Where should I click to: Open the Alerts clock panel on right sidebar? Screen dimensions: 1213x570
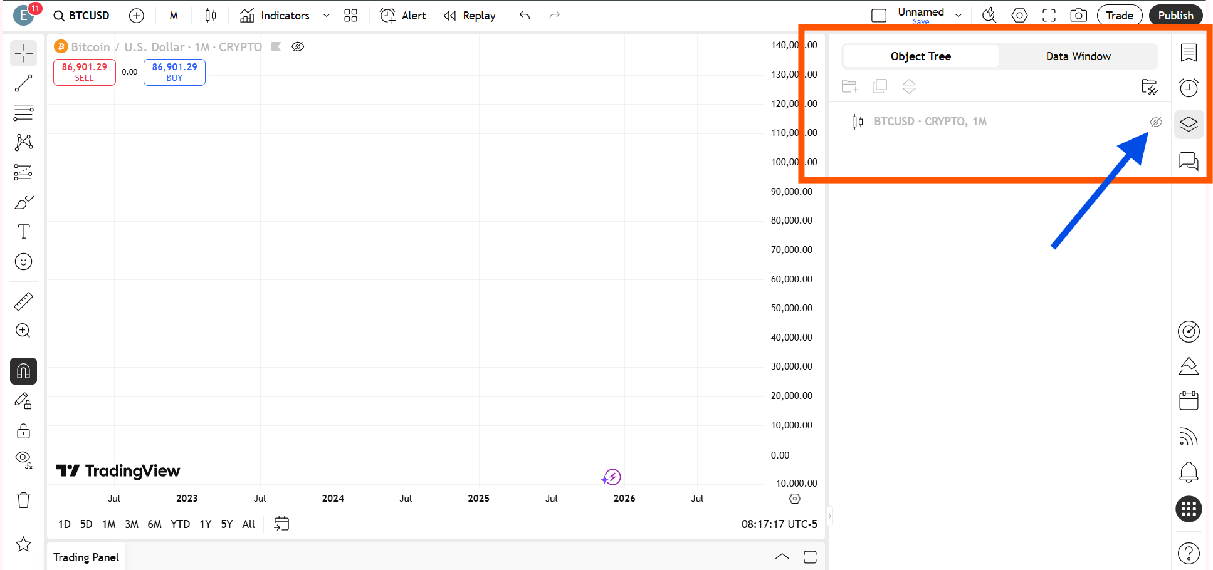[1189, 88]
